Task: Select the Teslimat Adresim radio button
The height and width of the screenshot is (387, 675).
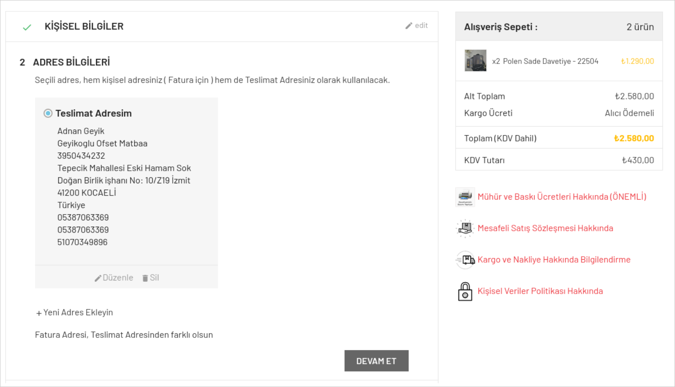Action: coord(48,113)
